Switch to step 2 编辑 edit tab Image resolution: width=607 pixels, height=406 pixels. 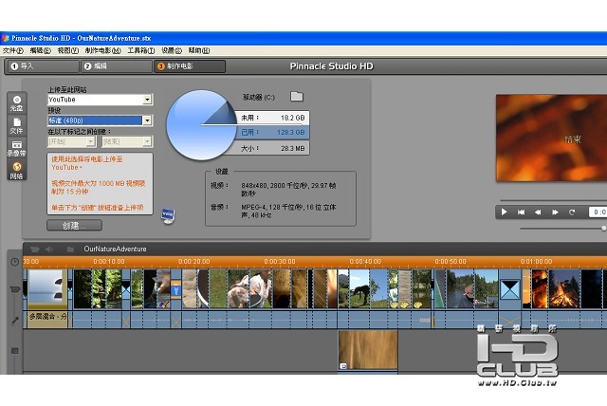pyautogui.click(x=116, y=66)
